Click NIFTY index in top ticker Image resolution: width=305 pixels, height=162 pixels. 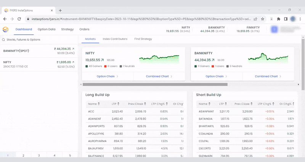point(178,29)
